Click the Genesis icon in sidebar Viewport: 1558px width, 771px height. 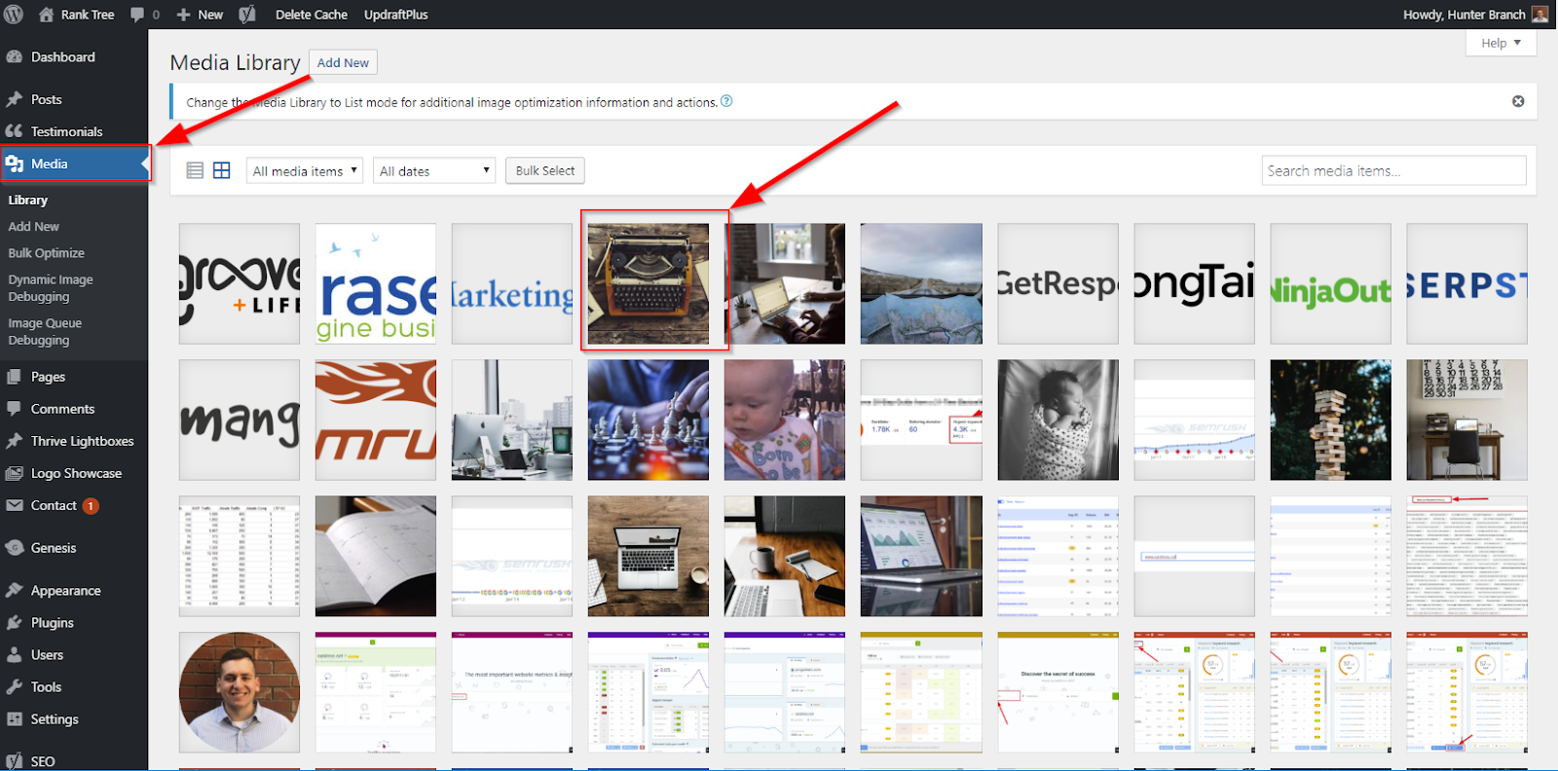pos(14,548)
